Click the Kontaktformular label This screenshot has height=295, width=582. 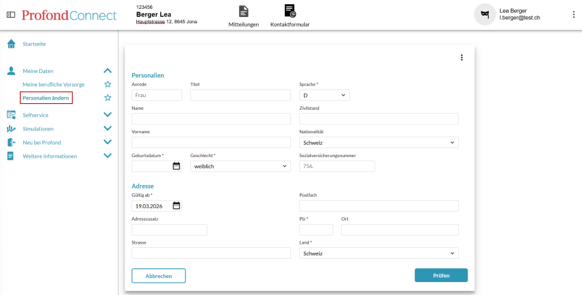pos(290,25)
